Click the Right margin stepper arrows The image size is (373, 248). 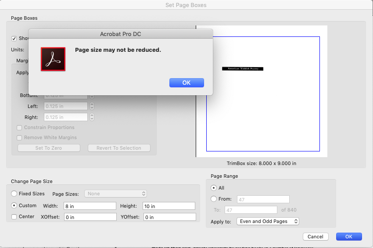tap(92, 117)
